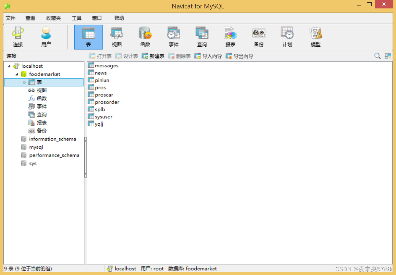The image size is (396, 275).
Task: Select information_schema database
Action: click(x=53, y=139)
